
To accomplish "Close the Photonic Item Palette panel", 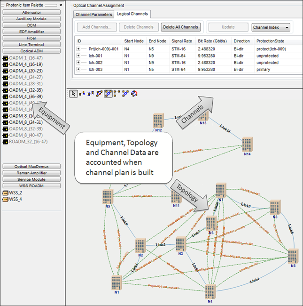I will point(61,5).
